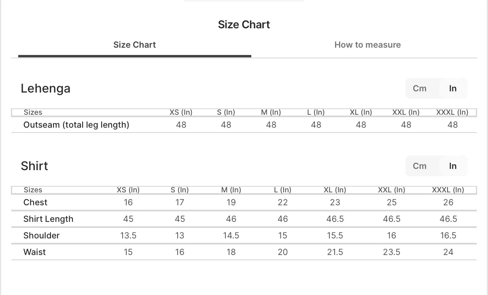Click the Size Chart title heading
Image resolution: width=488 pixels, height=295 pixels.
(x=244, y=25)
